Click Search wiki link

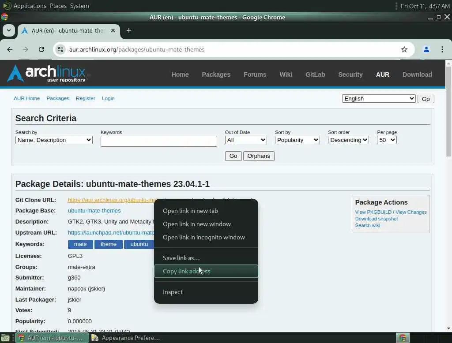367,225
